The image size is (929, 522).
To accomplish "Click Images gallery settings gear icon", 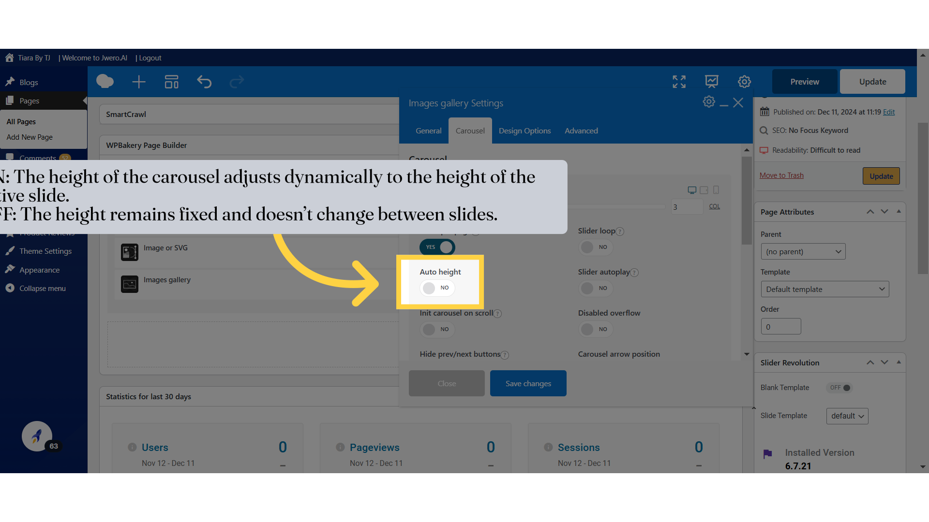I will (708, 102).
